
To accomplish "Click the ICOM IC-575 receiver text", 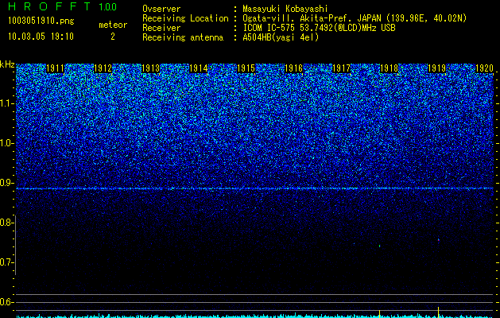I will click(319, 28).
